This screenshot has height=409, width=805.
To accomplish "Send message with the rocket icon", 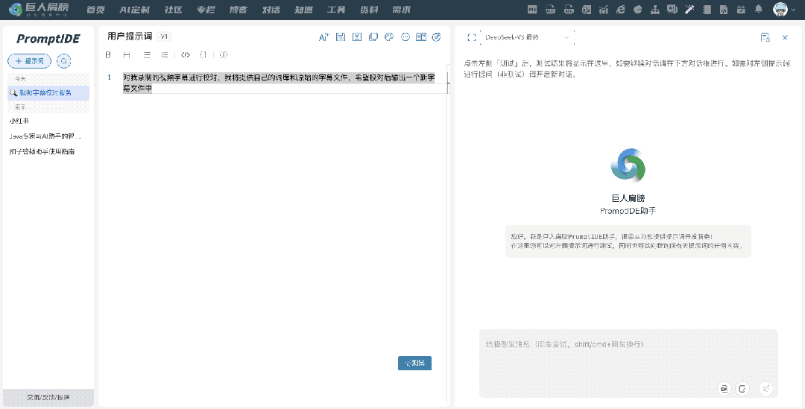I will coord(766,388).
